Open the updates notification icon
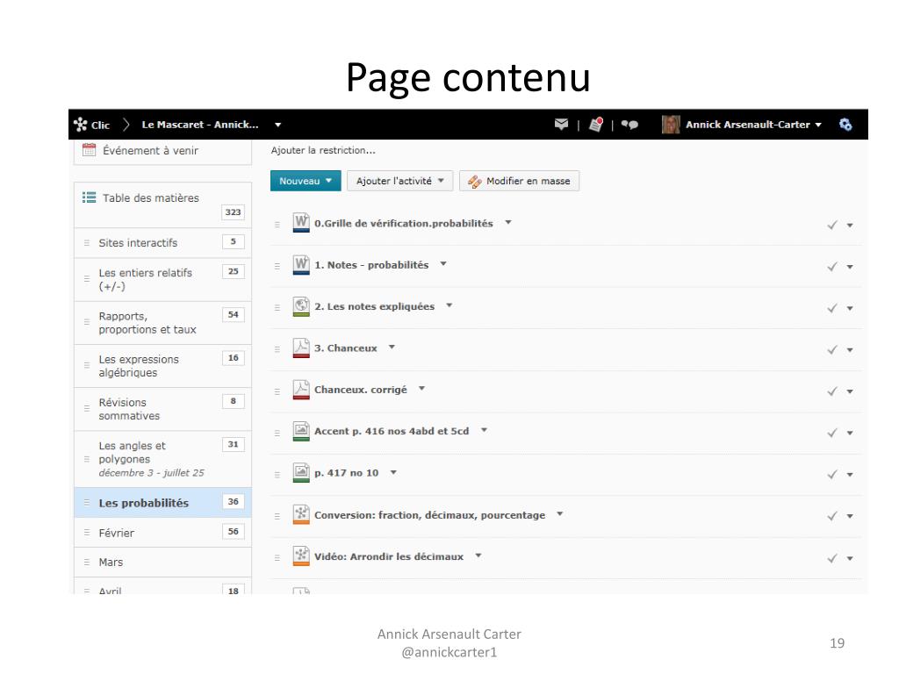The height and width of the screenshot is (674, 899). coord(596,125)
